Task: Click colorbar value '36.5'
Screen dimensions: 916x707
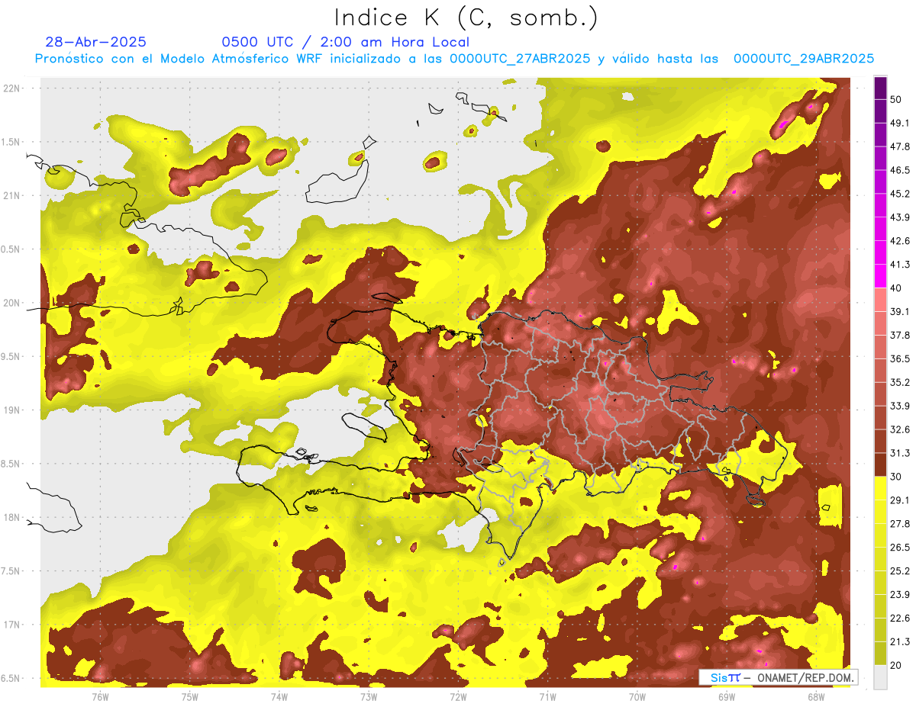Action: coord(900,358)
